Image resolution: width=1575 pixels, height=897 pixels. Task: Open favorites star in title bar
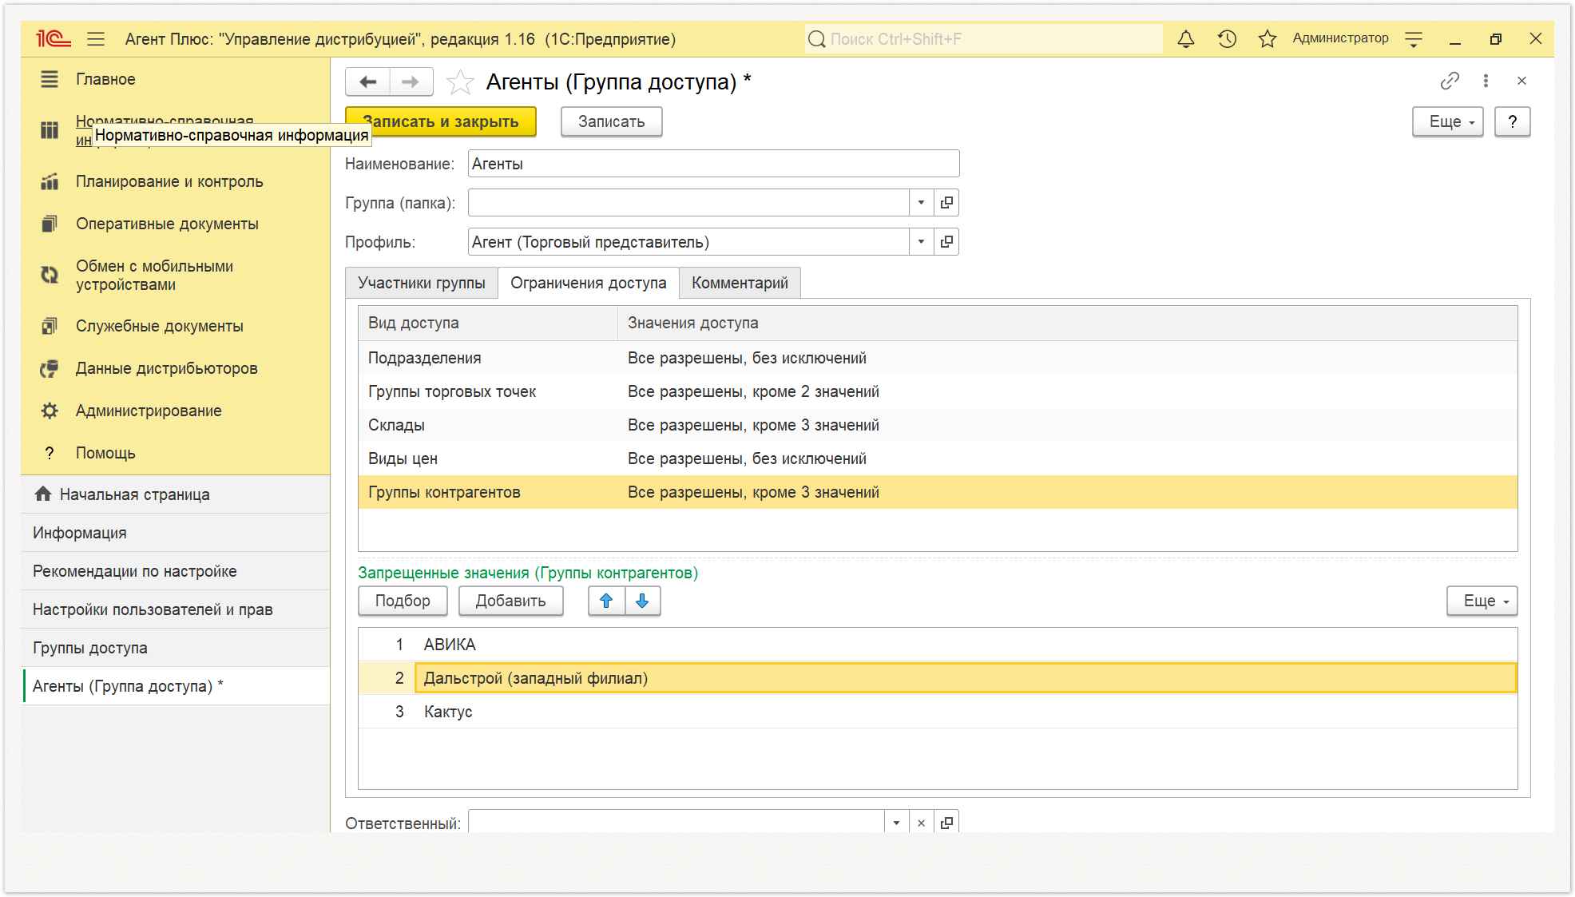pos(1267,38)
